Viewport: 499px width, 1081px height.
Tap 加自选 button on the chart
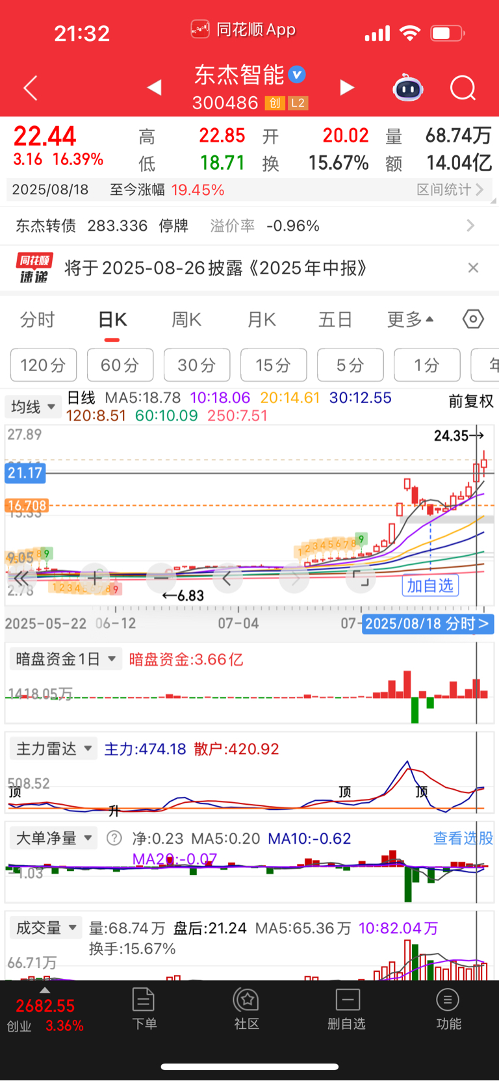[430, 586]
